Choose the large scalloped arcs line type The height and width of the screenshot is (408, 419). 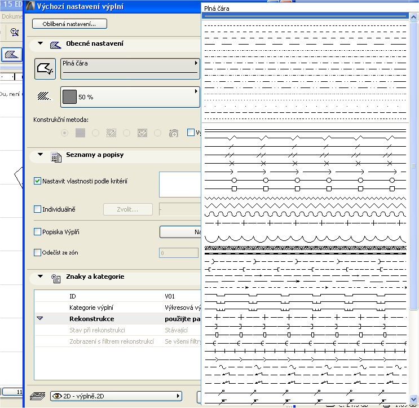pyautogui.click(x=306, y=239)
